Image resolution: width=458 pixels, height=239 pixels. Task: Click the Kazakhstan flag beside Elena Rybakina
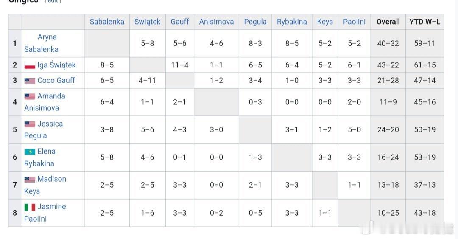tap(30, 152)
